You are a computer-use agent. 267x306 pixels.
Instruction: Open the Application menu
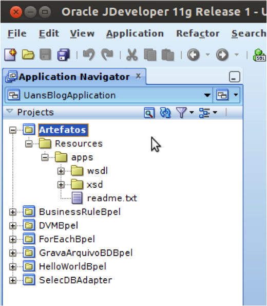tap(135, 34)
